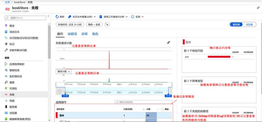Screen dimensions: 262x122
Task: Click the 固定 column pin icon
Action: pos(162,109)
